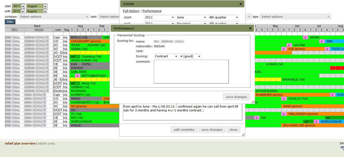Select the HAQUE gray bar
The image size is (344, 157).
coord(94,125)
